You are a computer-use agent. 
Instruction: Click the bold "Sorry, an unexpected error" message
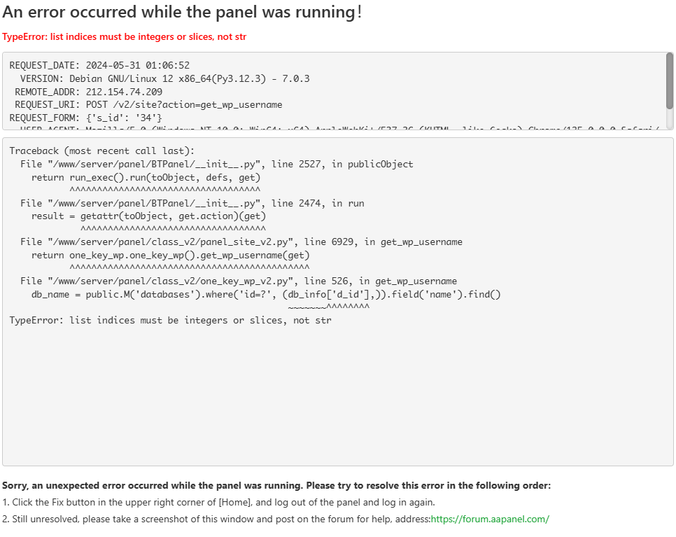276,485
